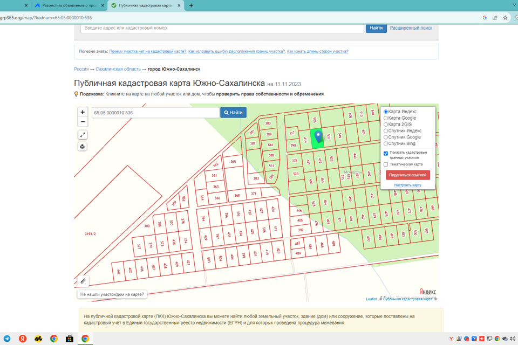The image size is (518, 345).
Task: Activate the ruler measurement tool
Action: point(83,281)
